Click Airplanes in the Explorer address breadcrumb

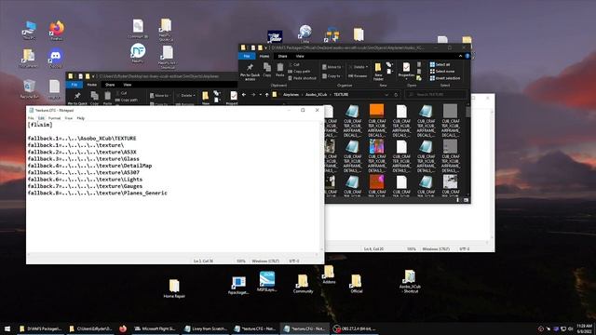point(291,95)
